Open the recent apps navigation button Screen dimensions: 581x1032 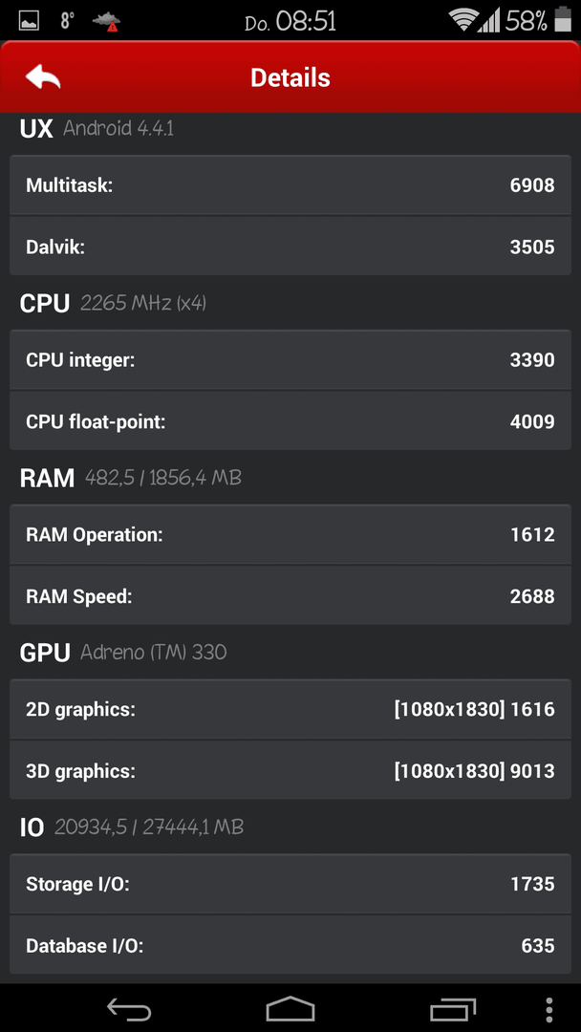tap(453, 1009)
